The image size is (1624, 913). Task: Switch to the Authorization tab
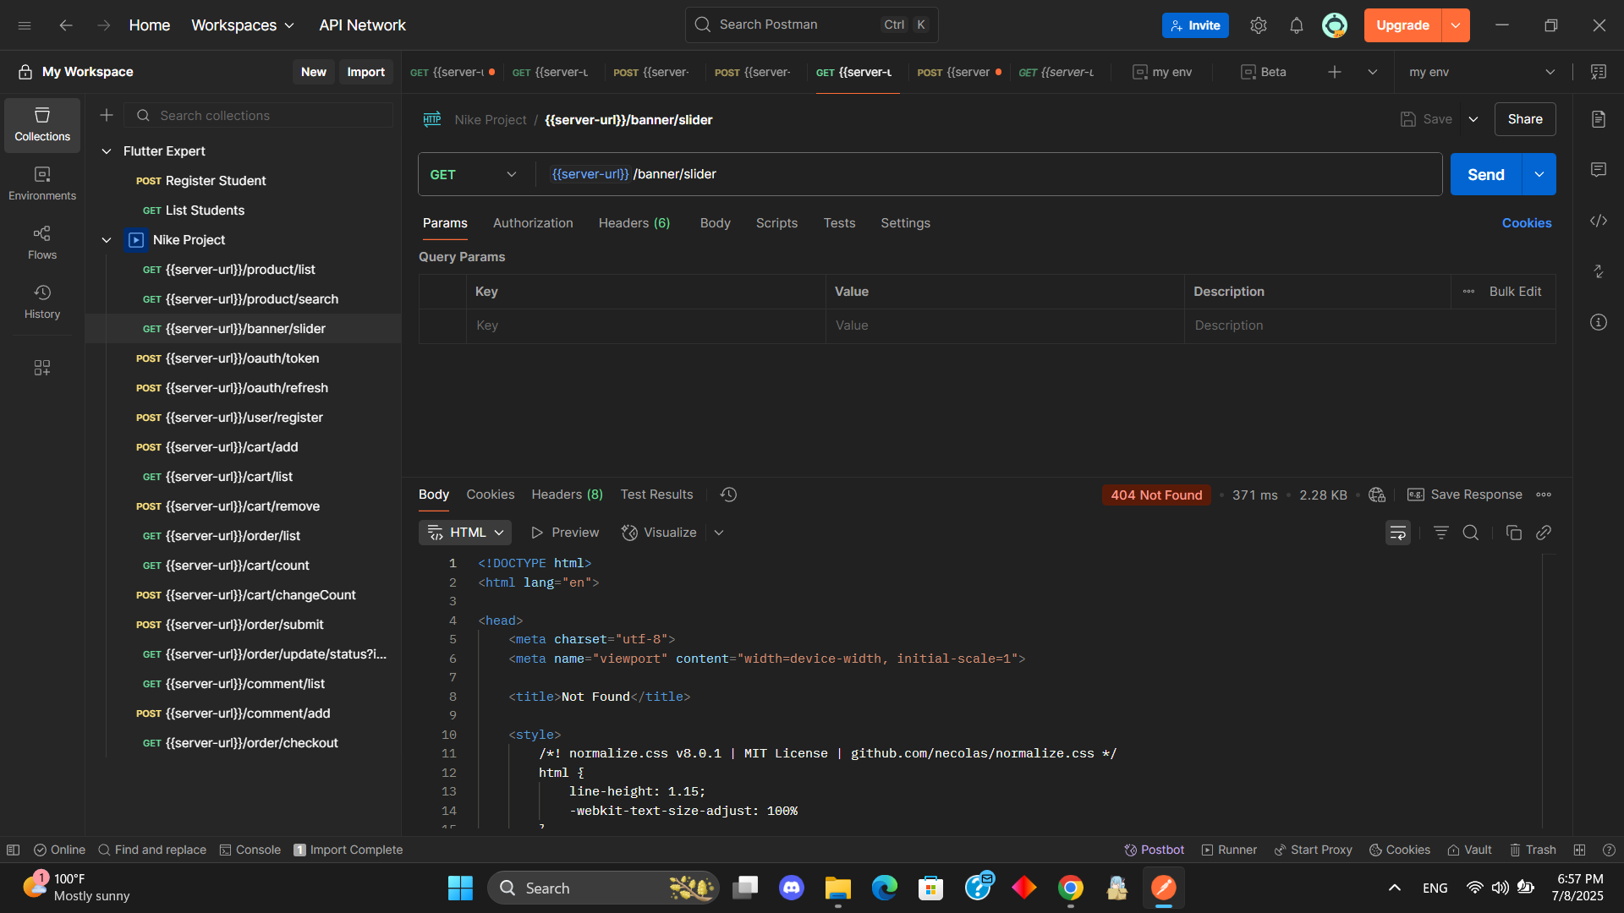(533, 223)
